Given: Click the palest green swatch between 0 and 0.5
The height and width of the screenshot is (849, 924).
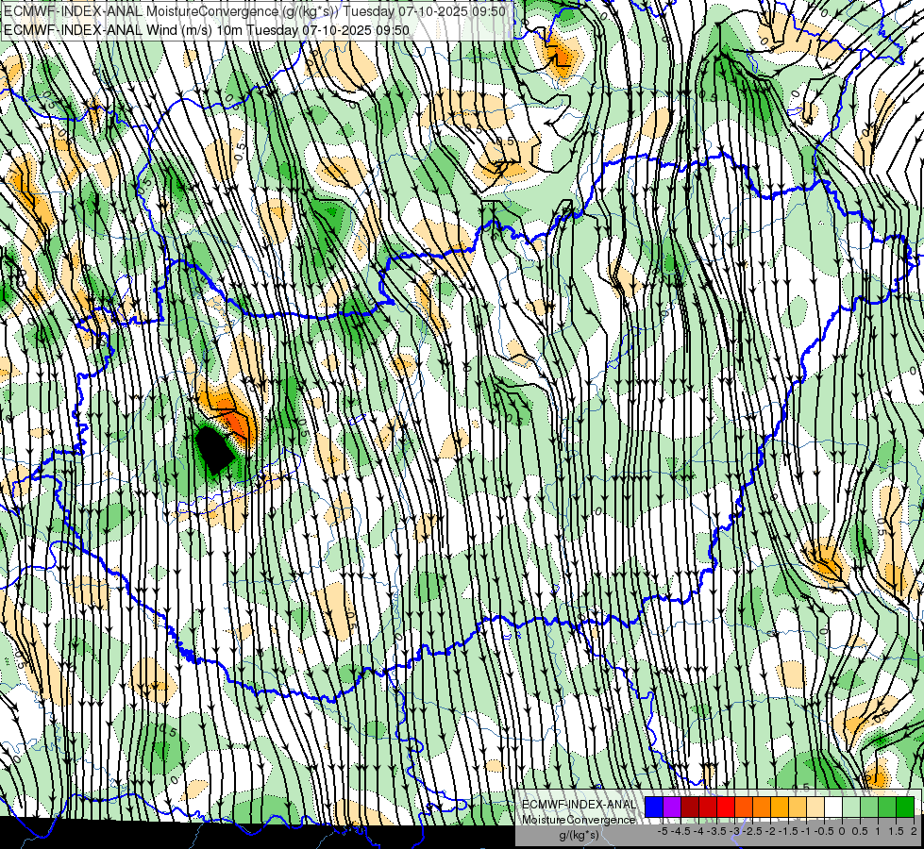Looking at the screenshot, I should [851, 807].
